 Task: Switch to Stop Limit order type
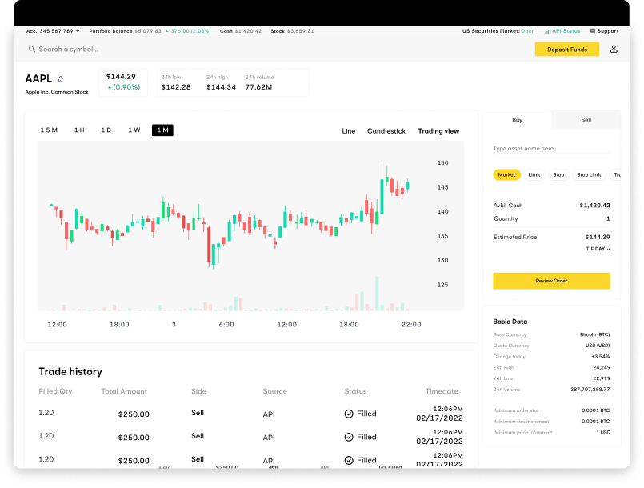(x=587, y=174)
